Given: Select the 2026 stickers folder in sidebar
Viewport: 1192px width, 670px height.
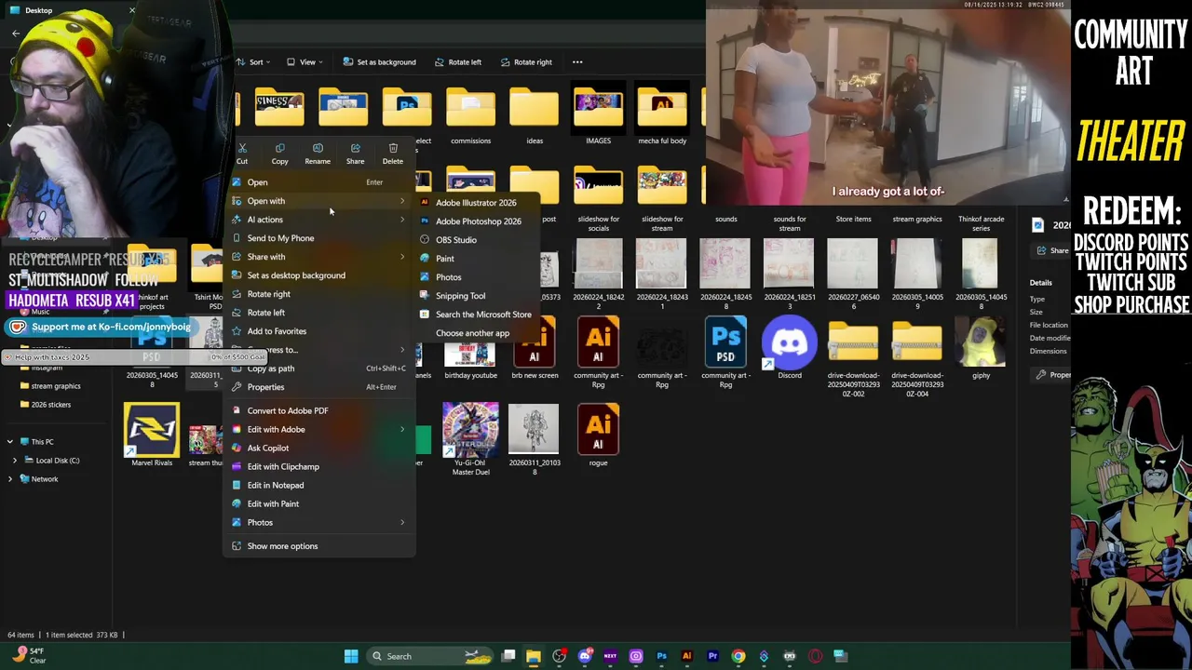Looking at the screenshot, I should coord(50,405).
